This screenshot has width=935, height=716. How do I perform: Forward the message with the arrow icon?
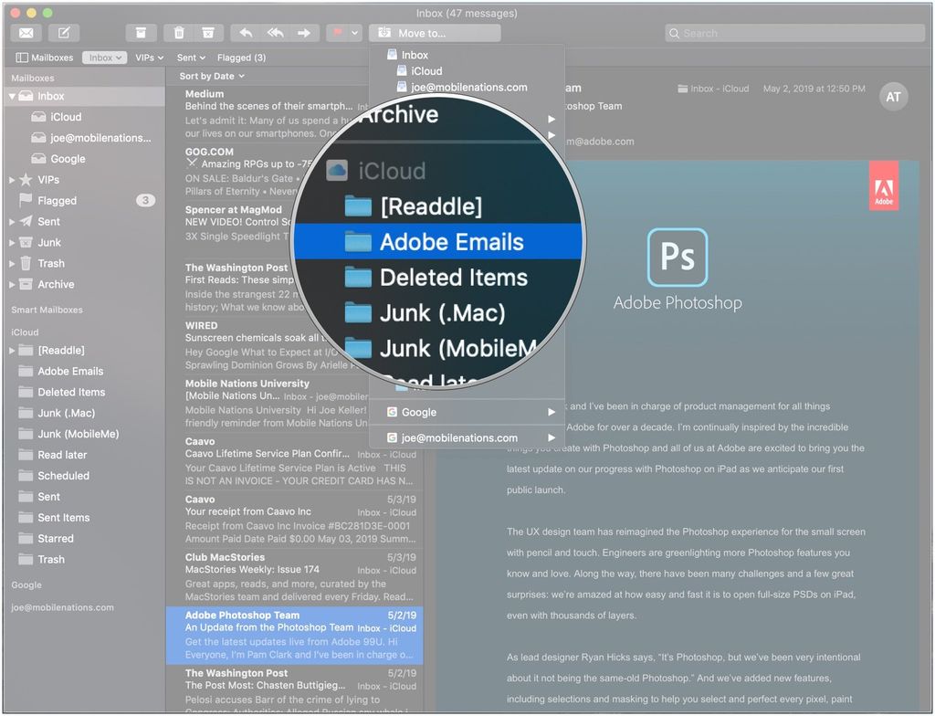[x=305, y=33]
